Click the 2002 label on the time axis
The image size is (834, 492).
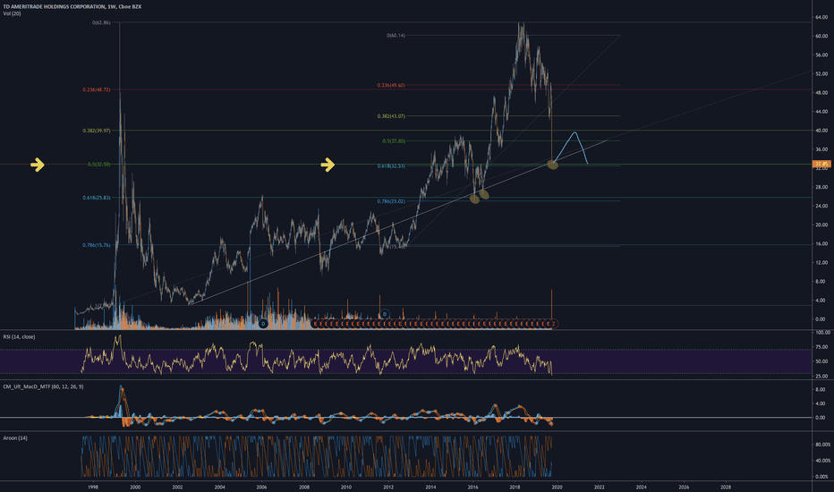coord(177,487)
